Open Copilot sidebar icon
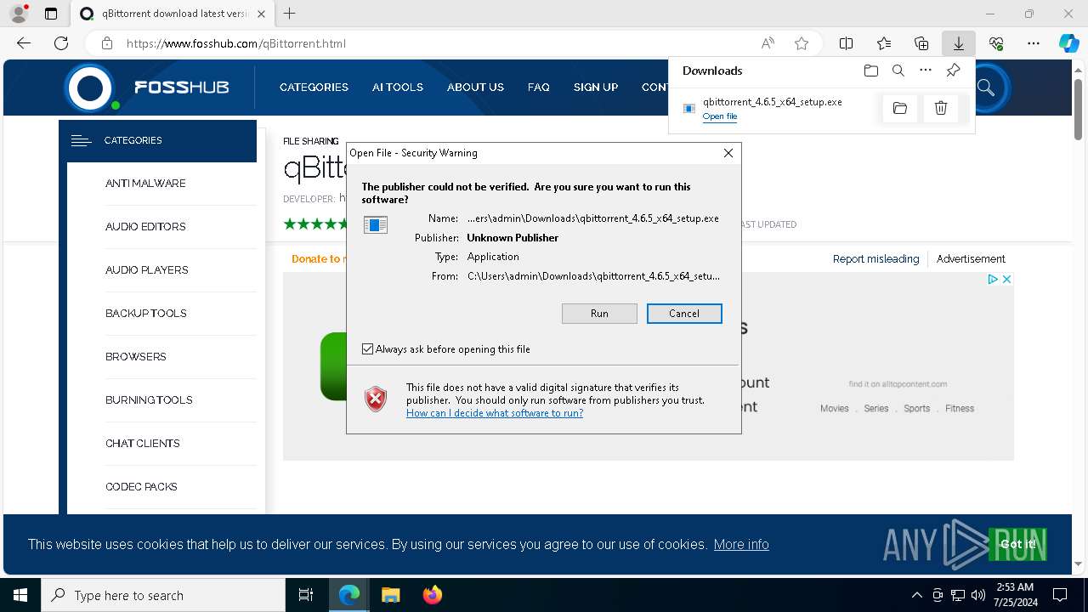 tap(1069, 43)
